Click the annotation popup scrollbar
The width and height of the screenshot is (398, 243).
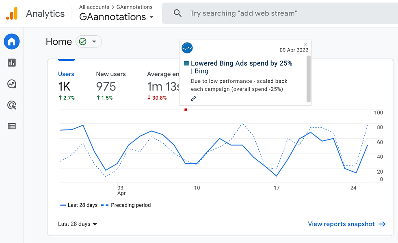(309, 79)
